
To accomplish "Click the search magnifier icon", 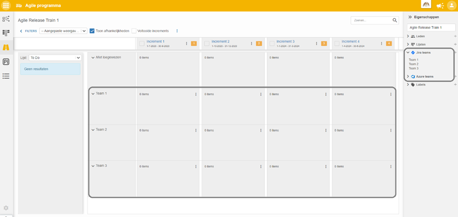I will click(394, 20).
